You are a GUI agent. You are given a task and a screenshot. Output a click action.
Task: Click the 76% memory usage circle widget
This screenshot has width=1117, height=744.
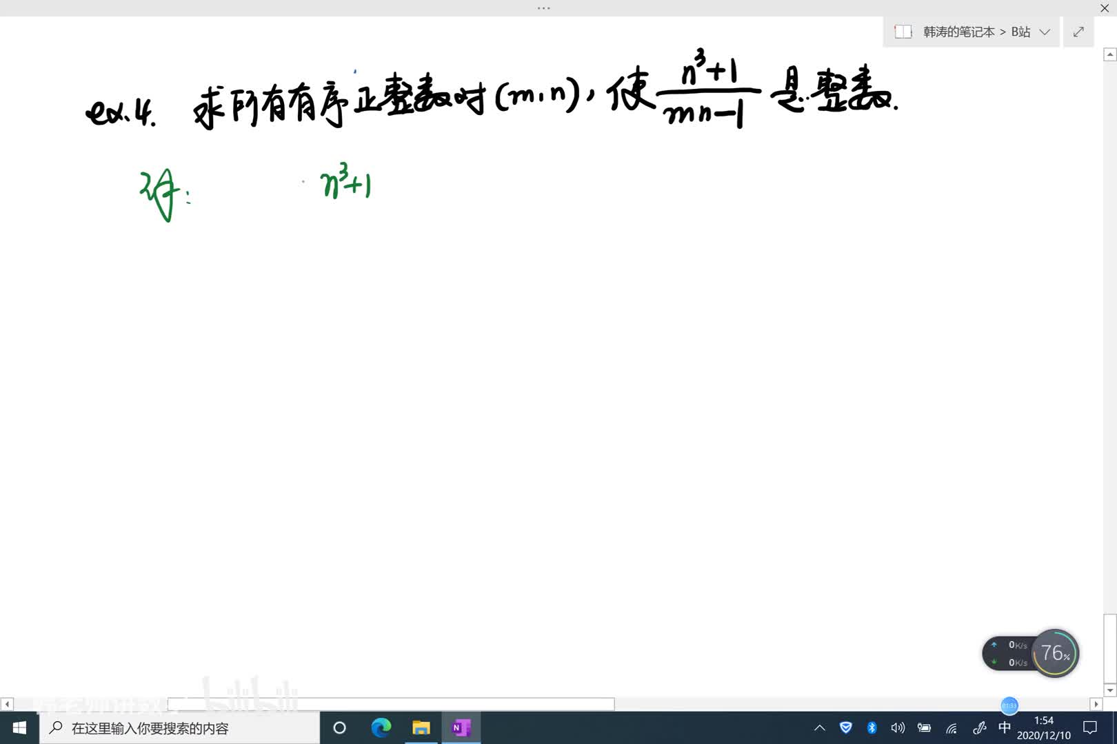[x=1054, y=652]
